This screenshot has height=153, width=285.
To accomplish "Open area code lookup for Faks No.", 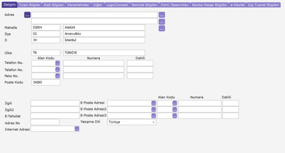I will (58, 76).
